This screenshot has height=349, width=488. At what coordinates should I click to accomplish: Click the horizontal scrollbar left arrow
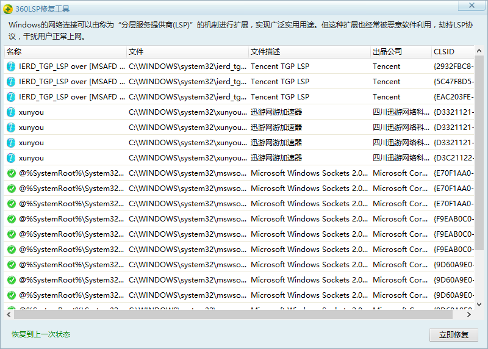pyautogui.click(x=9, y=314)
